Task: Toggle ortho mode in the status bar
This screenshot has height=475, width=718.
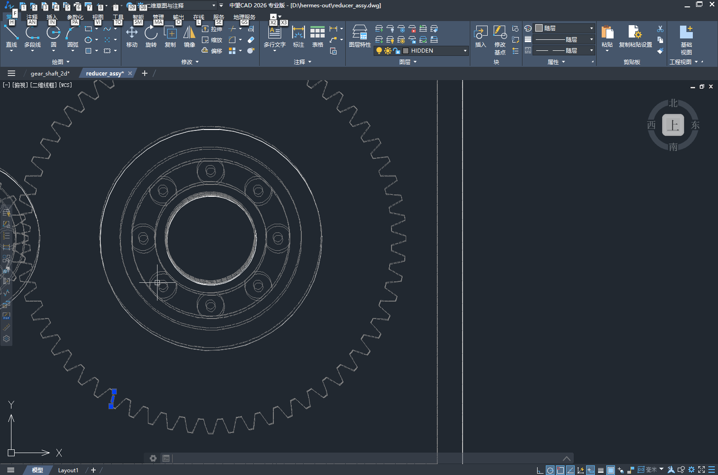Action: 539,470
